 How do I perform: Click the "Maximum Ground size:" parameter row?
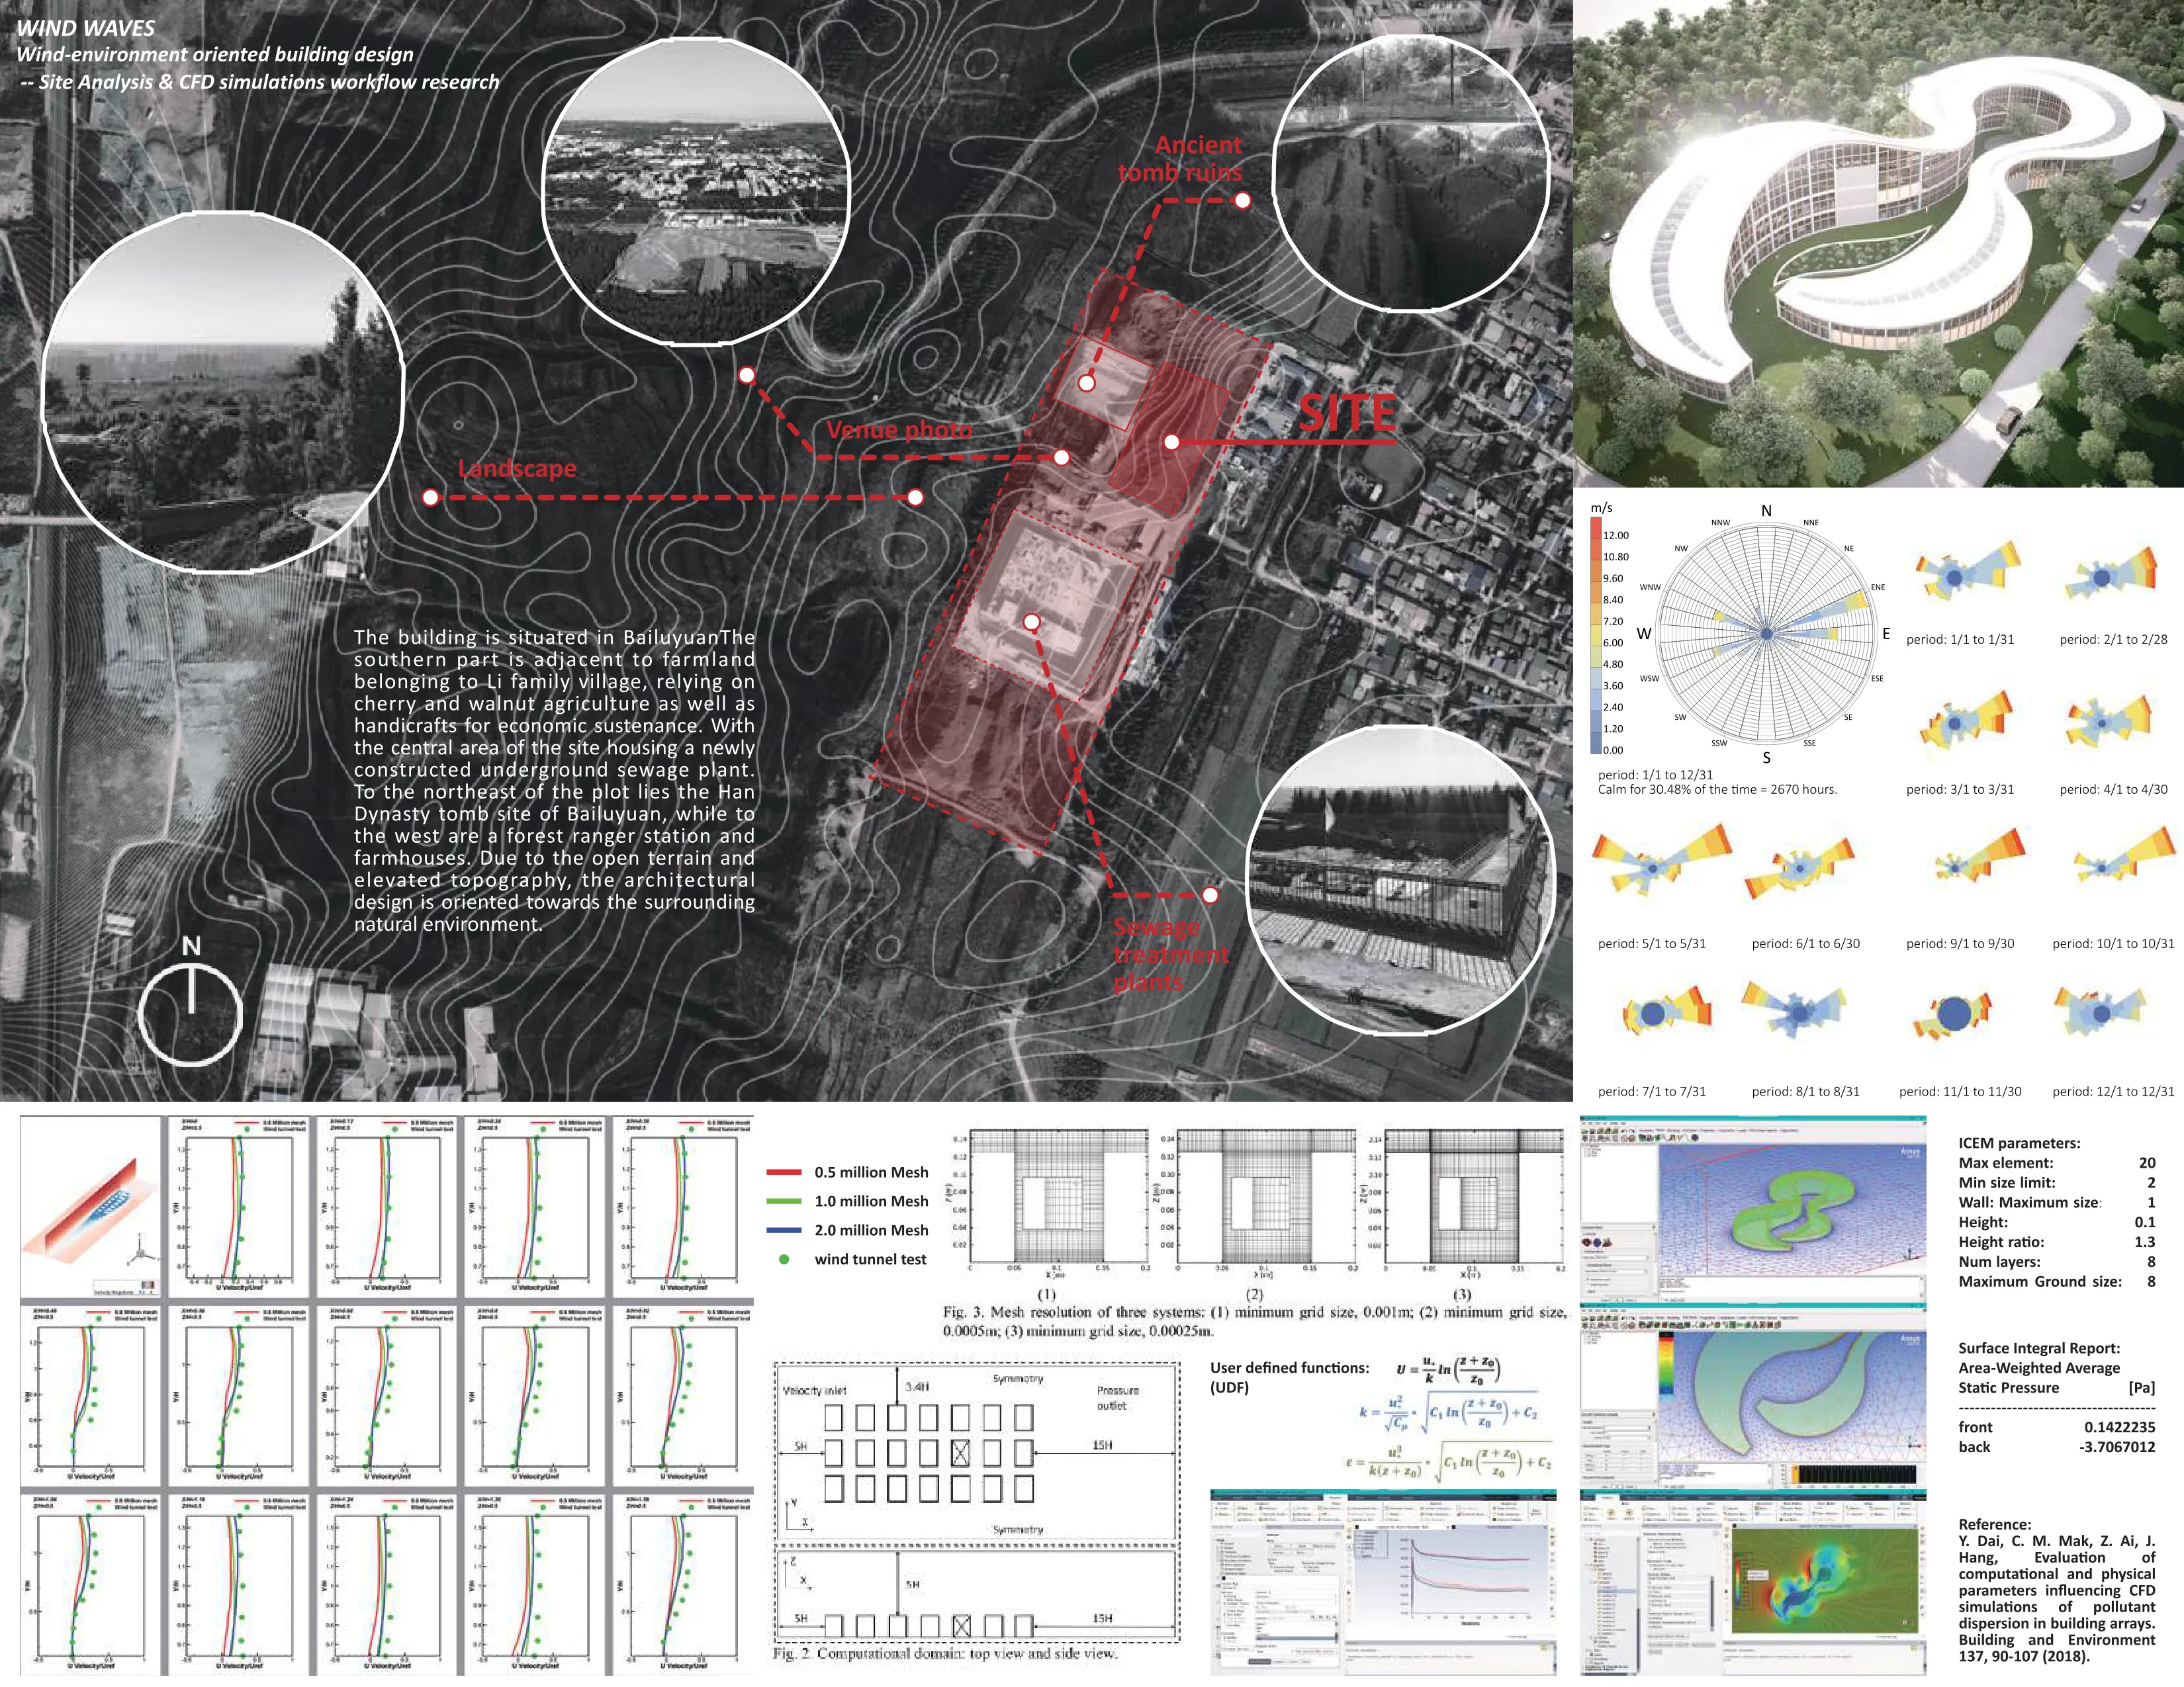click(2057, 1281)
